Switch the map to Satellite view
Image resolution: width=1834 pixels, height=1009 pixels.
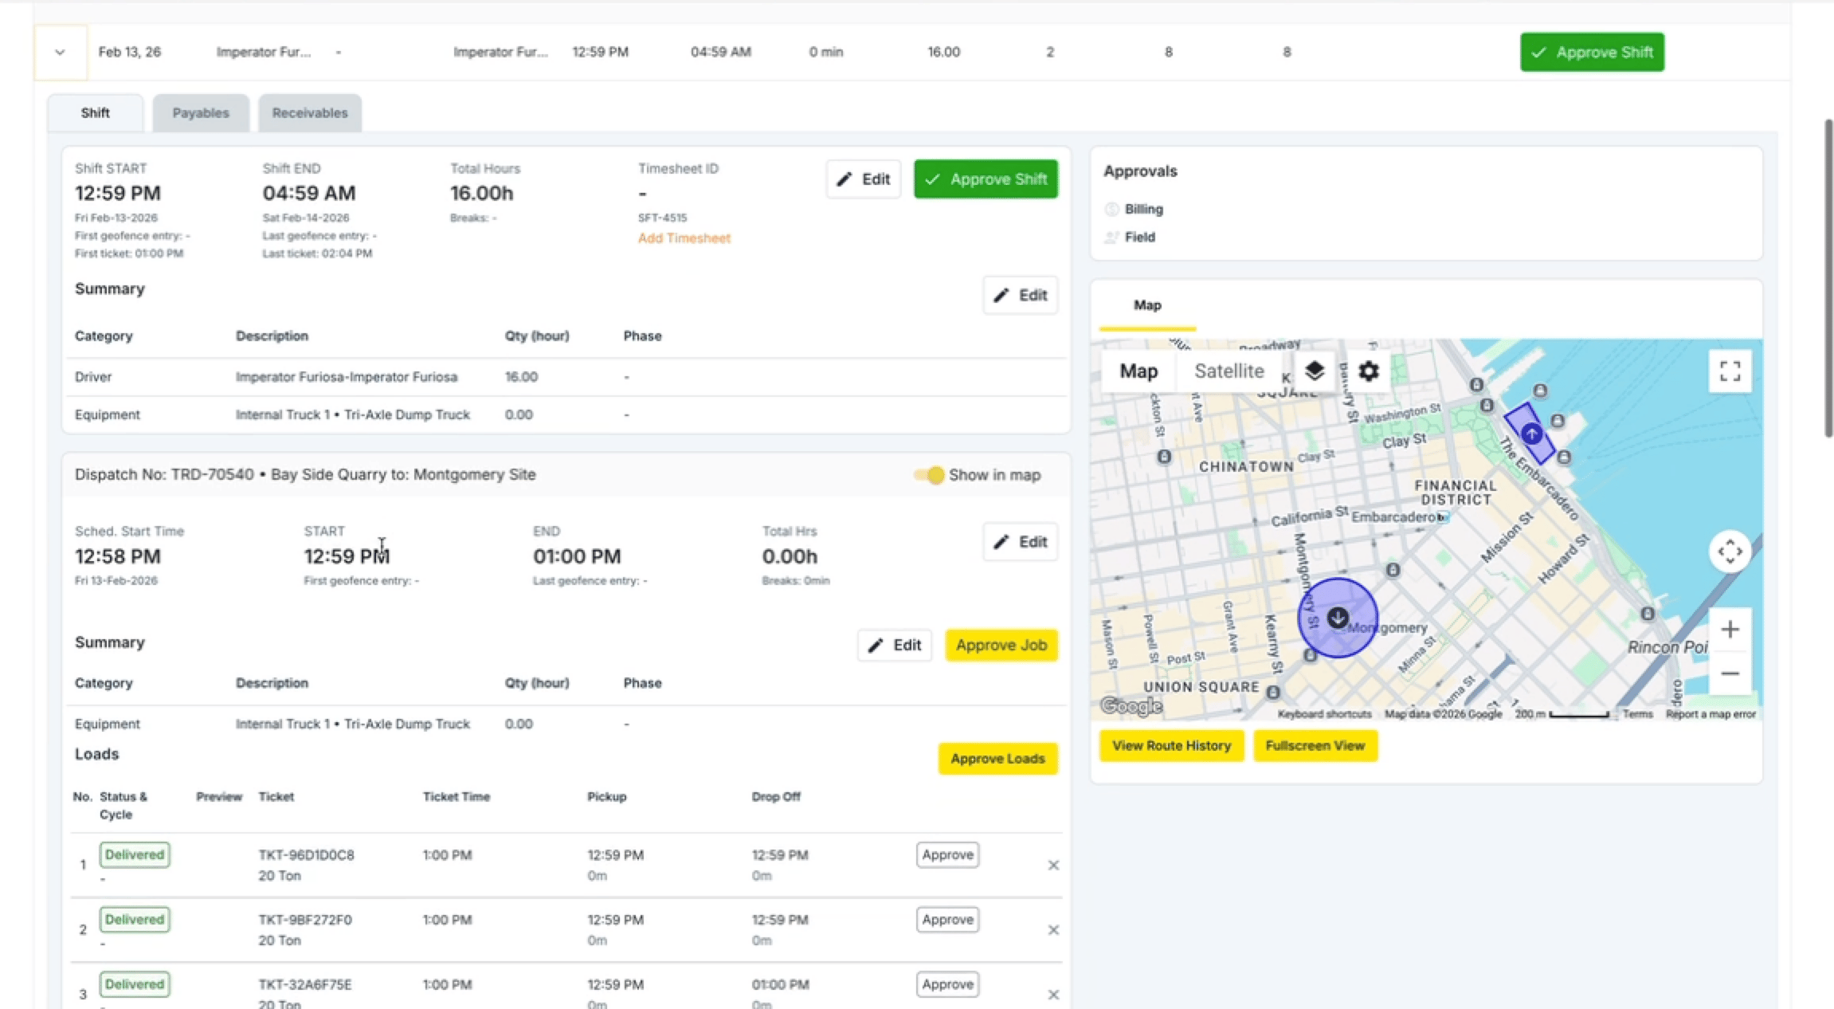[1229, 371]
